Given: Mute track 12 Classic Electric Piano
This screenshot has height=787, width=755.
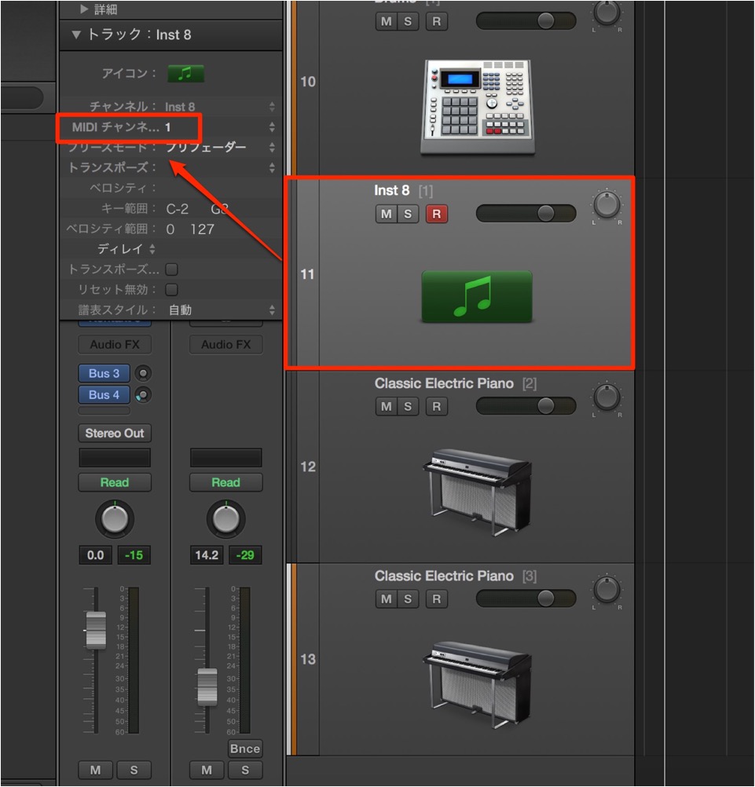Looking at the screenshot, I should [386, 406].
